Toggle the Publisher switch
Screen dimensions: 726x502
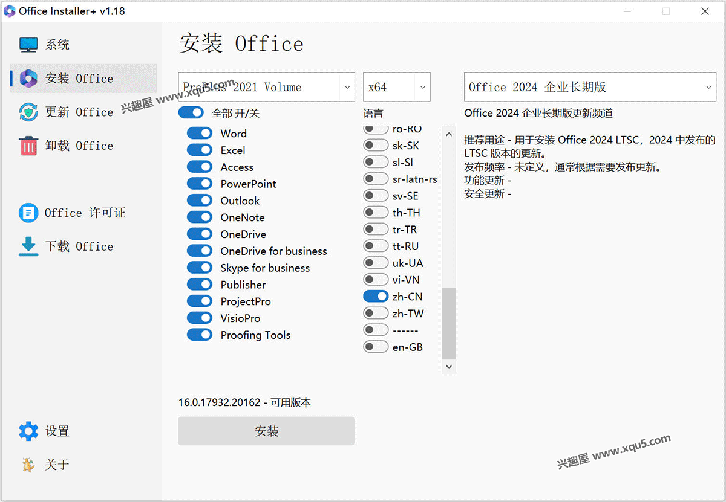pos(199,285)
